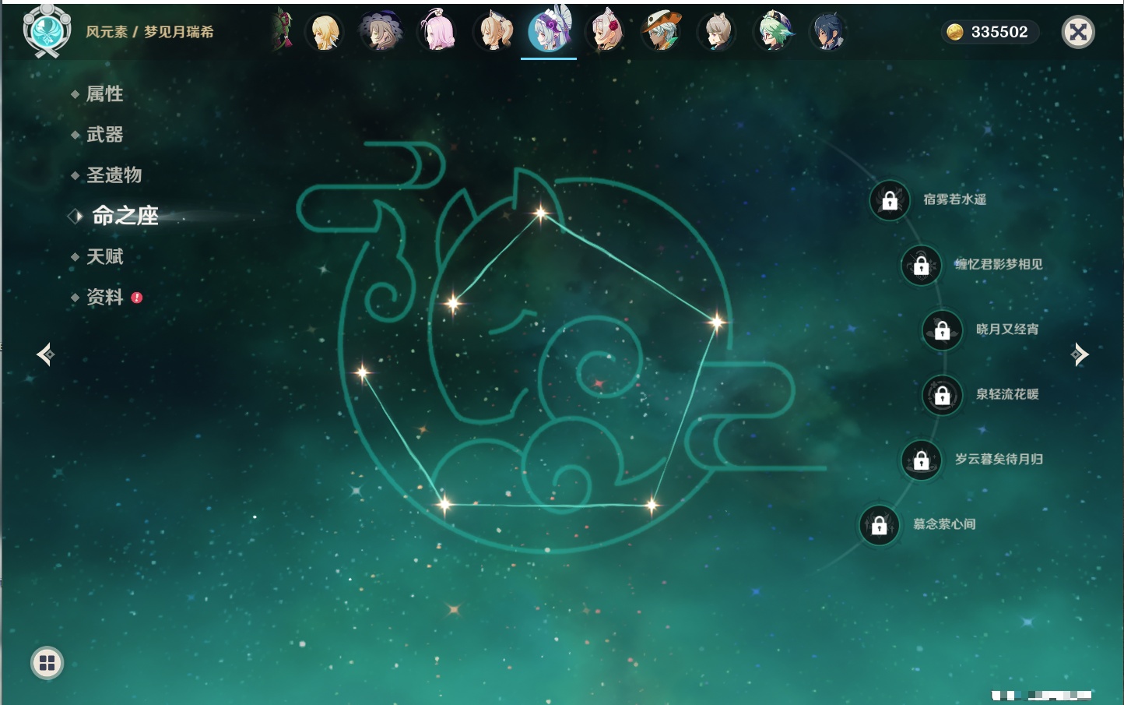The height and width of the screenshot is (705, 1124).
Task: Select the green-haired character avatar
Action: tap(774, 32)
